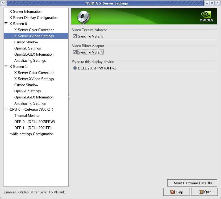Select X Server XVideo Settings under X Screen 0

point(34,36)
